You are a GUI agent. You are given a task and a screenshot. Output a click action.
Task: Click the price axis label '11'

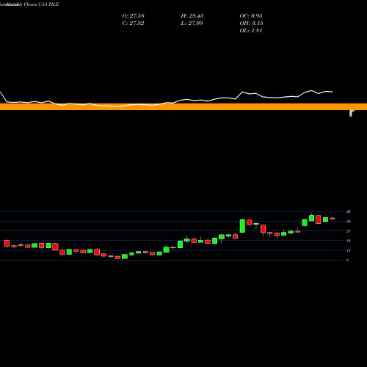point(349,250)
